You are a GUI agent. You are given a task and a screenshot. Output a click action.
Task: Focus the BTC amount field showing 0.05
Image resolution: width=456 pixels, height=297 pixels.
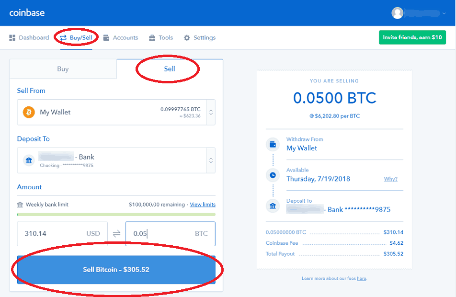point(171,234)
